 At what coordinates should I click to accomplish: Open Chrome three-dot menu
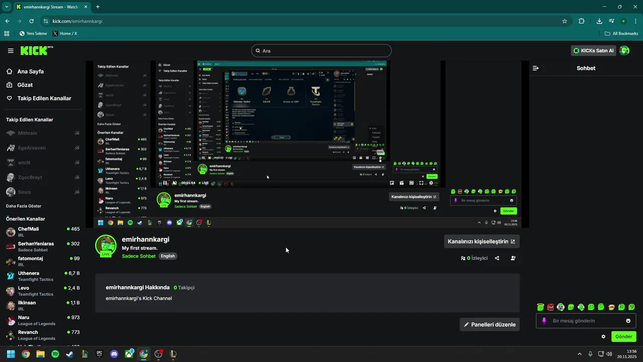635,21
